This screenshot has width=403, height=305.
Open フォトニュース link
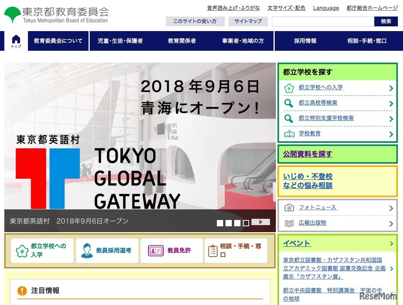click(318, 207)
